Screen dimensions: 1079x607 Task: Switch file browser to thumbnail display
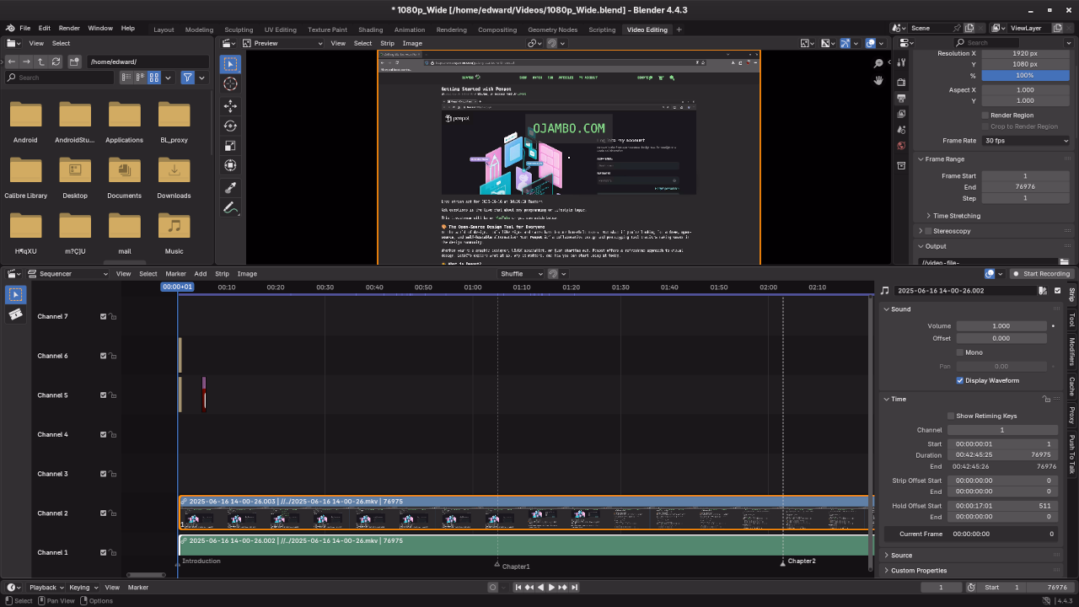[x=154, y=78]
